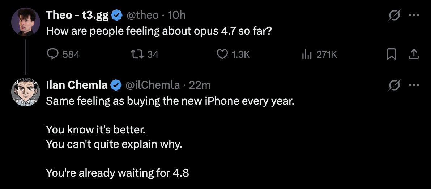The height and width of the screenshot is (189, 431).
Task: Click verified badge next to Ilan Chemla
Action: (116, 85)
